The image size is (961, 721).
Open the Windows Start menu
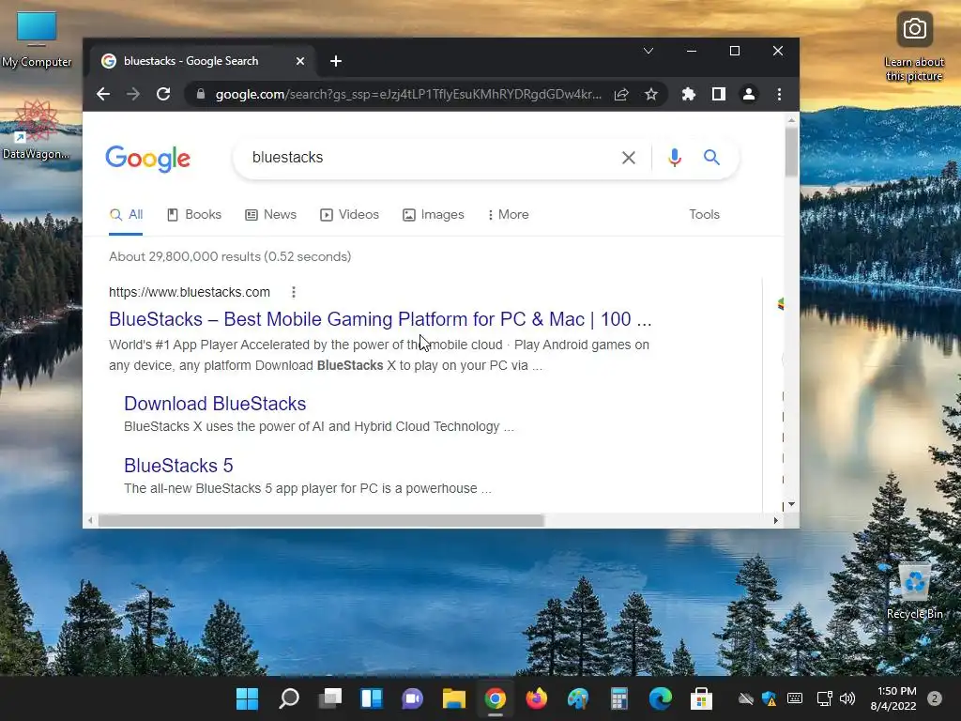248,698
